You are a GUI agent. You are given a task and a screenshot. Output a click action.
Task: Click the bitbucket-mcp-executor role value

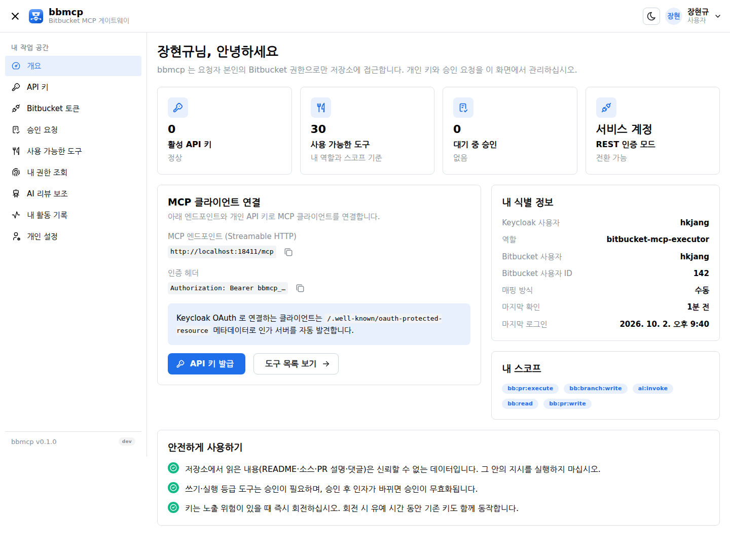(x=658, y=240)
